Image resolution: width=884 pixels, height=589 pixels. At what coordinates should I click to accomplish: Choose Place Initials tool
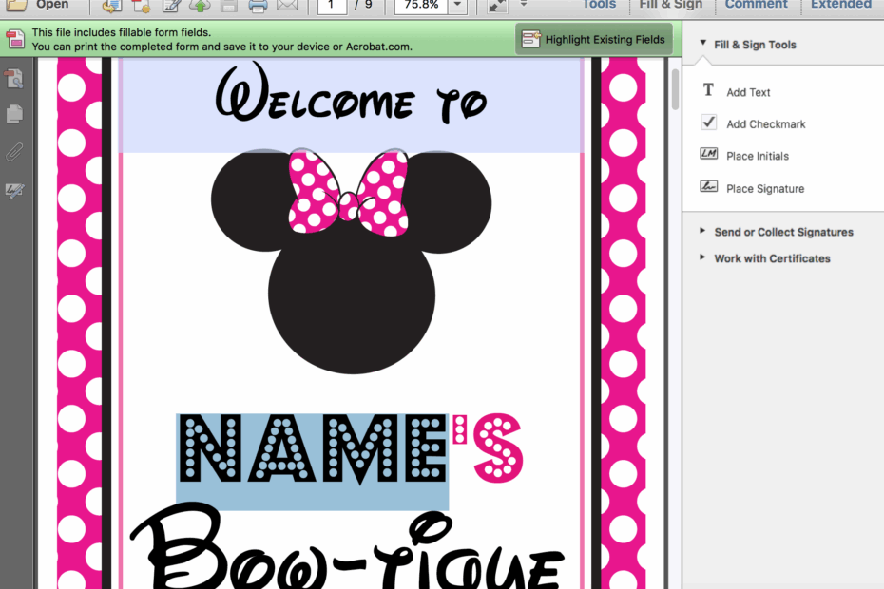tap(758, 156)
